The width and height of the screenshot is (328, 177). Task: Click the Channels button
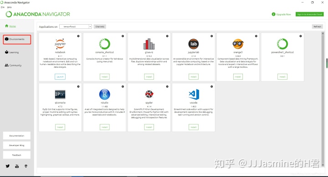click(100, 26)
